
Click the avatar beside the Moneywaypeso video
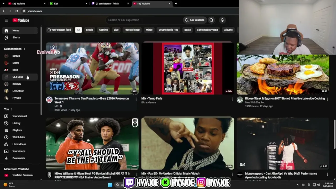240,175
